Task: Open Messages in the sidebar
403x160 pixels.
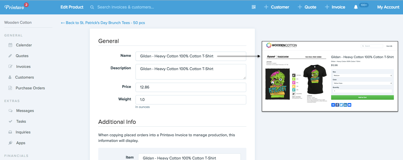Action: point(25,111)
